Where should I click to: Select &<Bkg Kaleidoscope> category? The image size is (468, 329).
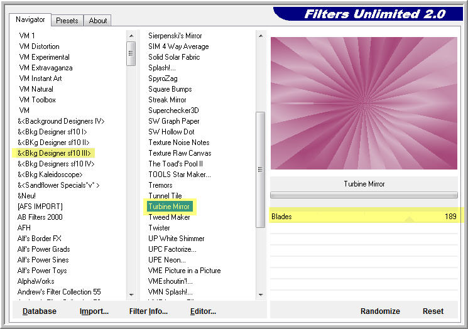tap(50, 175)
